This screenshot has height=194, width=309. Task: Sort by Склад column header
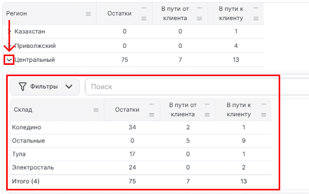pos(23,110)
